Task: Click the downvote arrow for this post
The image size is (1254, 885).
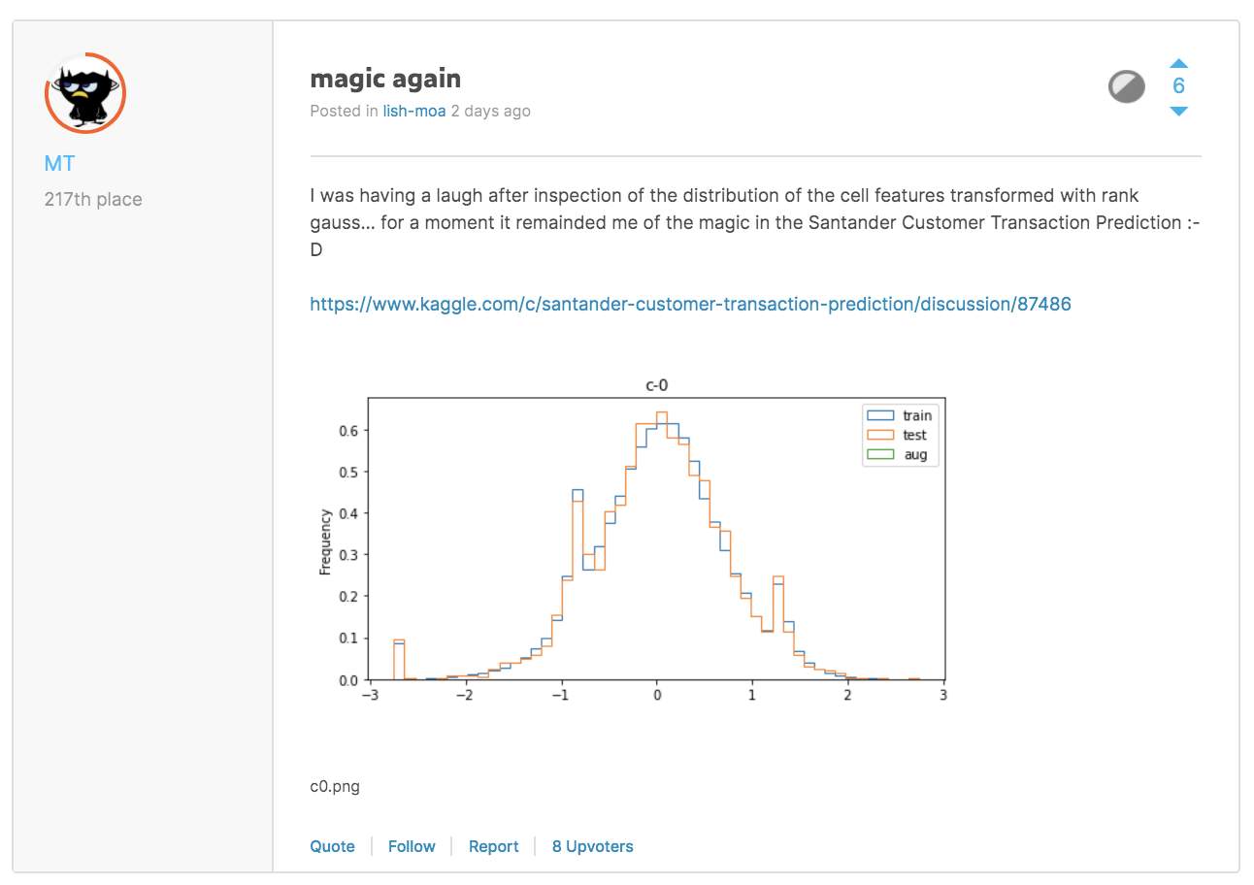Action: point(1179,111)
